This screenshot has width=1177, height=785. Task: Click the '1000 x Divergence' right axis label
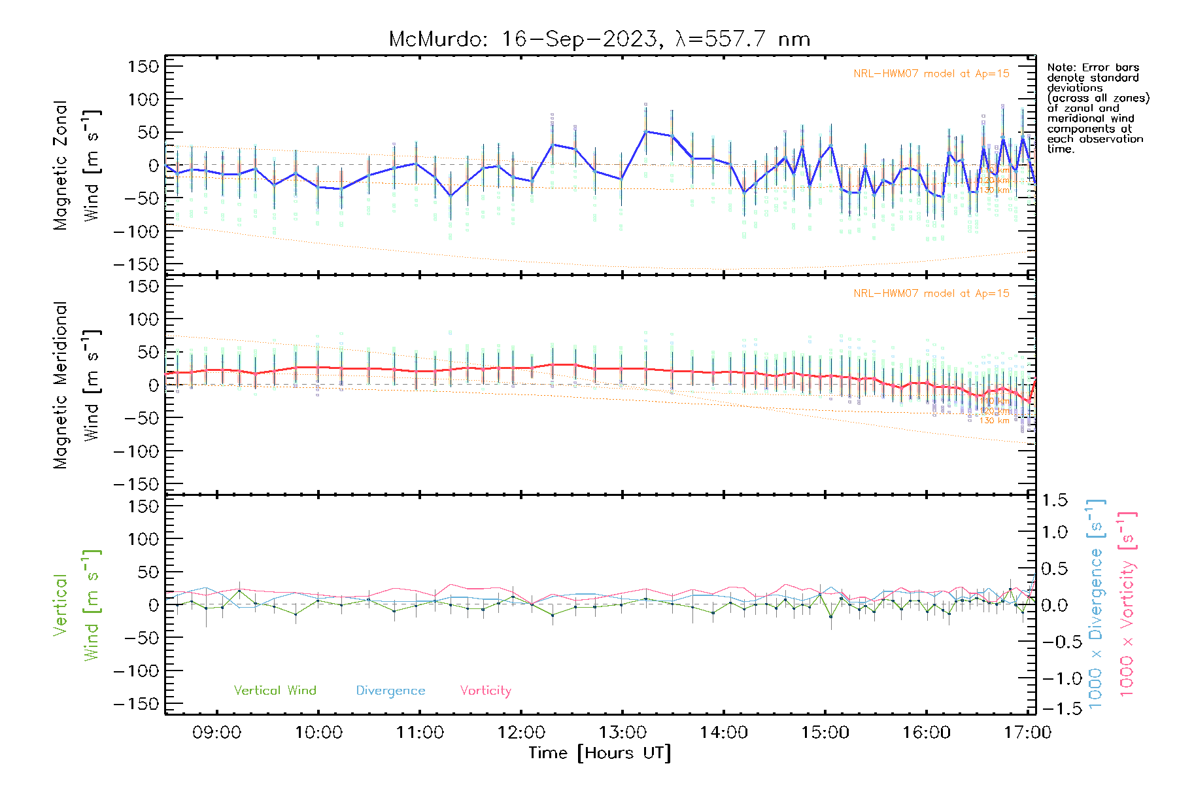click(x=1096, y=605)
